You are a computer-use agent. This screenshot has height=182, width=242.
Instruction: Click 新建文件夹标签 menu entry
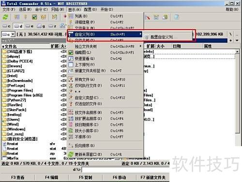[x=105, y=71]
